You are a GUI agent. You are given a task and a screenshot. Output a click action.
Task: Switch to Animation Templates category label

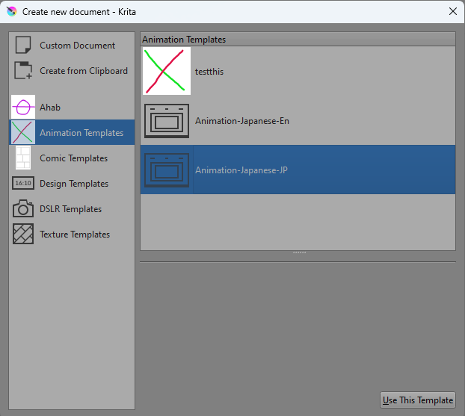[81, 133]
